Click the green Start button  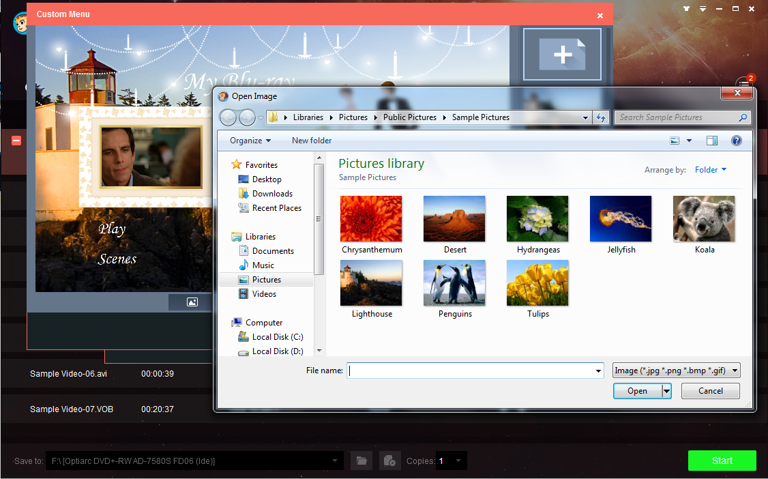(x=722, y=461)
